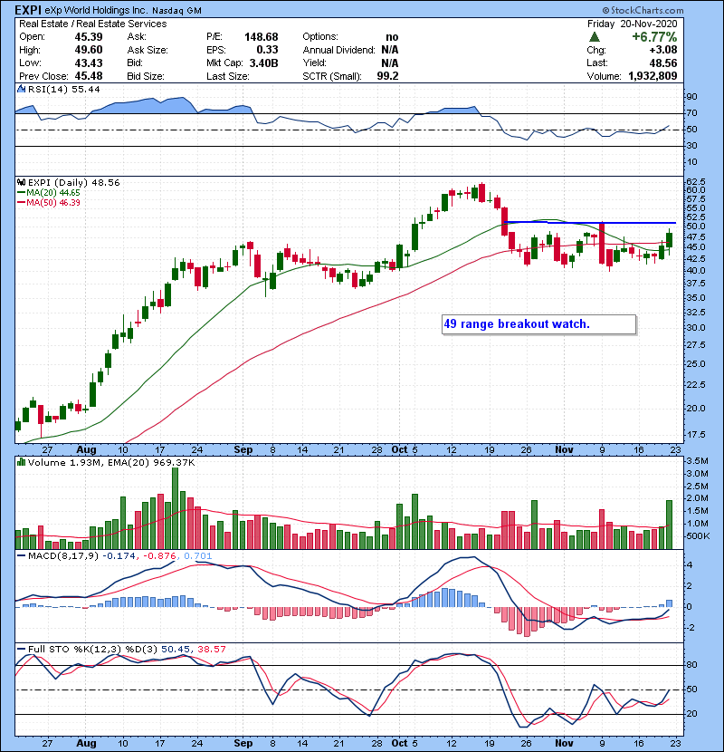Click the EXPI ticker symbol
Viewport: 724px width, 752px height.
[28, 10]
